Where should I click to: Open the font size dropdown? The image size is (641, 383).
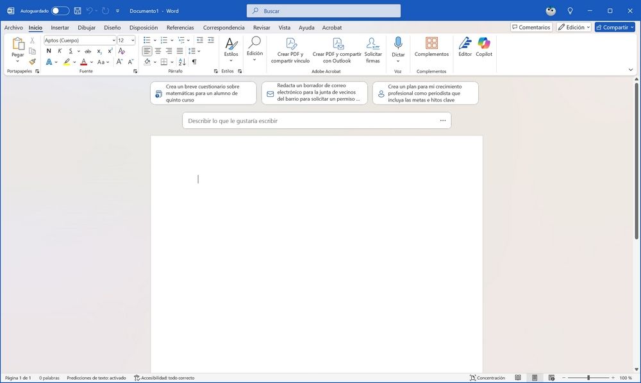pos(132,40)
